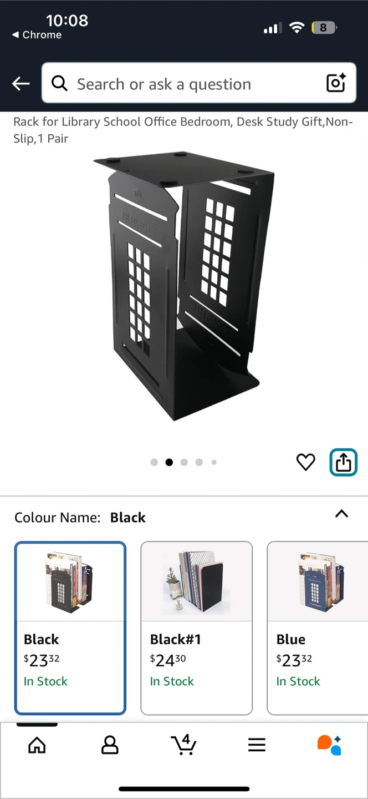This screenshot has width=368, height=799.
Task: Jump to third image pagination dot
Action: pos(184,462)
